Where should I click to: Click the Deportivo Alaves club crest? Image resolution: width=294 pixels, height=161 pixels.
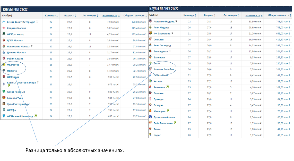tap(150, 117)
